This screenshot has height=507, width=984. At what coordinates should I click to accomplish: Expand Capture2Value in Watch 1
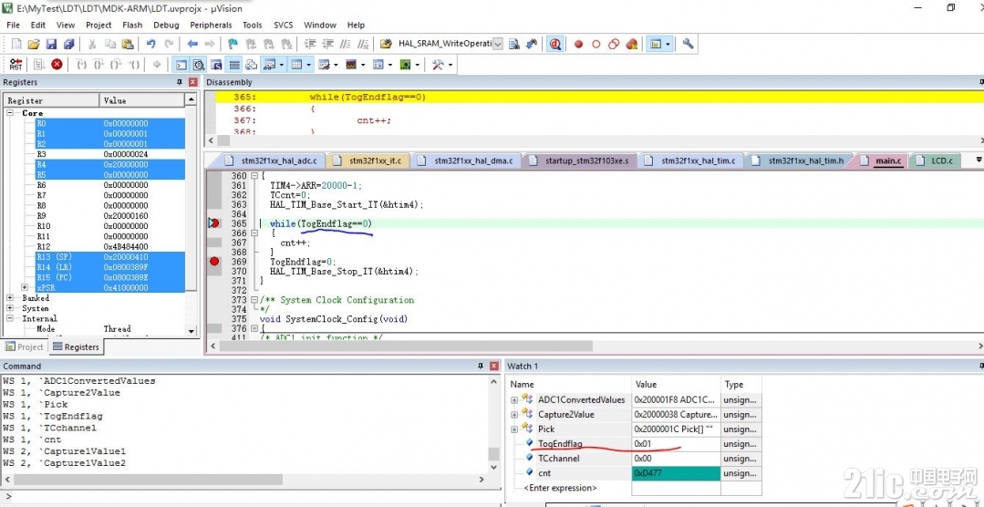[x=514, y=414]
